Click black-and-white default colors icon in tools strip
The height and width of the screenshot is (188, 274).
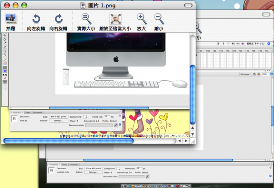pyautogui.click(x=3, y=75)
